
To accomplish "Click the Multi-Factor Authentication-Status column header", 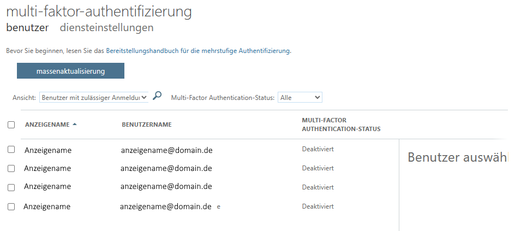I will 341,125.
